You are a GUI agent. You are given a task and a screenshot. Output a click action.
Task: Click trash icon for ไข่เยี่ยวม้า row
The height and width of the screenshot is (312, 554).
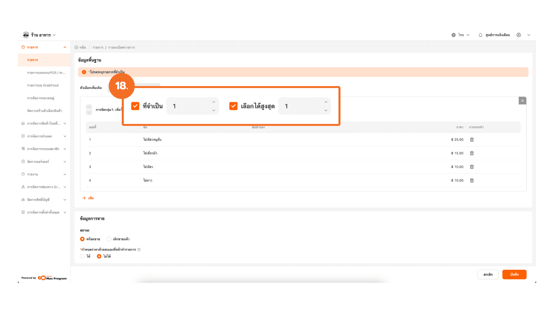point(472,153)
